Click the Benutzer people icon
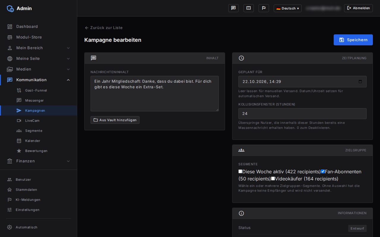Image resolution: width=380 pixels, height=237 pixels. [x=9, y=180]
